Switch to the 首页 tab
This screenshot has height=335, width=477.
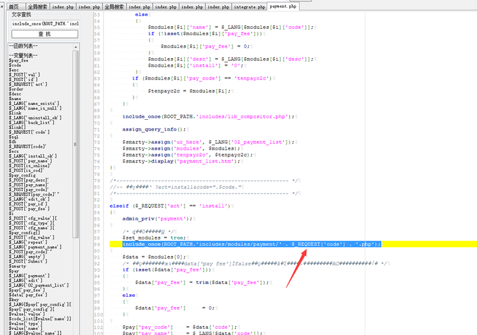(13, 6)
